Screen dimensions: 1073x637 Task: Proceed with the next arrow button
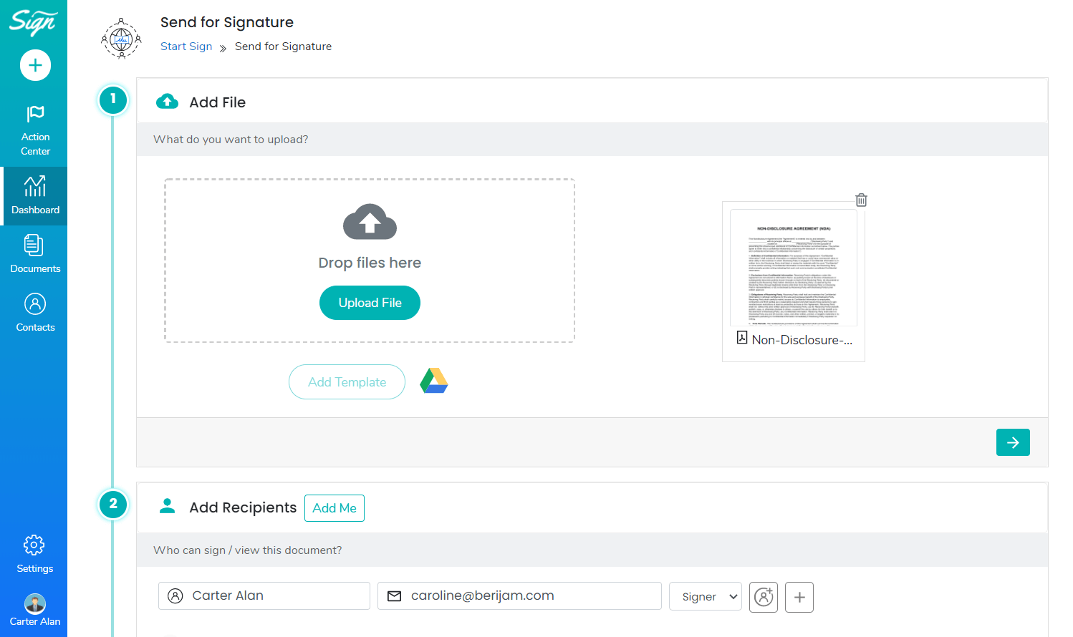[1012, 442]
